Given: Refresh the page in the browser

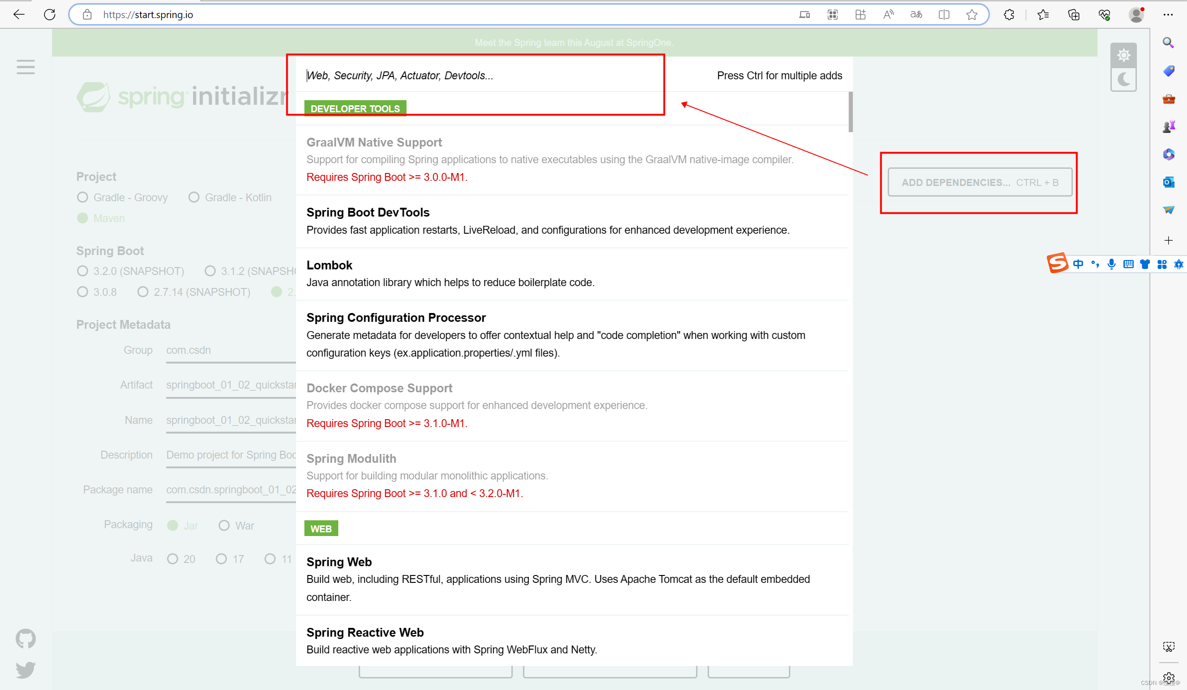Looking at the screenshot, I should (50, 14).
